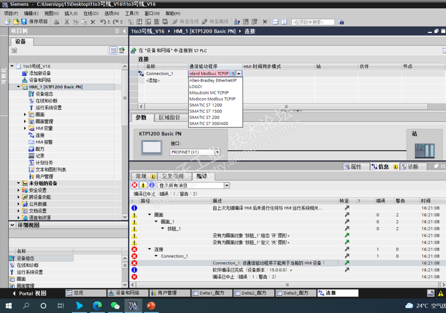Click the download to device icon

(139, 22)
